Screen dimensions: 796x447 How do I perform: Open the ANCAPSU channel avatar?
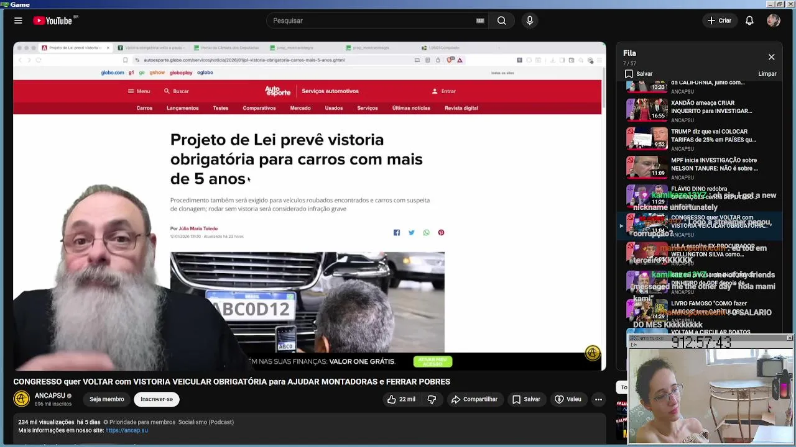click(22, 399)
